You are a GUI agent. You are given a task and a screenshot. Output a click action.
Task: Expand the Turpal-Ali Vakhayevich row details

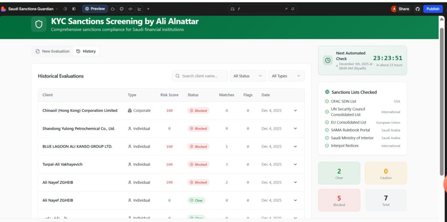point(295,164)
